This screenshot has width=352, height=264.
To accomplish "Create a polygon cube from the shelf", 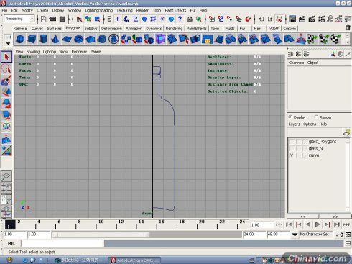I will [x=32, y=39].
